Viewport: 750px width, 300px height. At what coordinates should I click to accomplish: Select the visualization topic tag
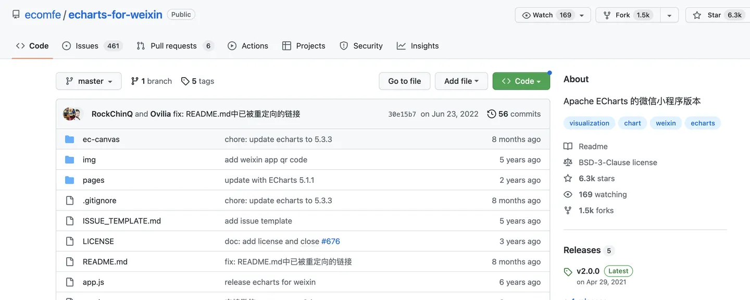click(589, 123)
